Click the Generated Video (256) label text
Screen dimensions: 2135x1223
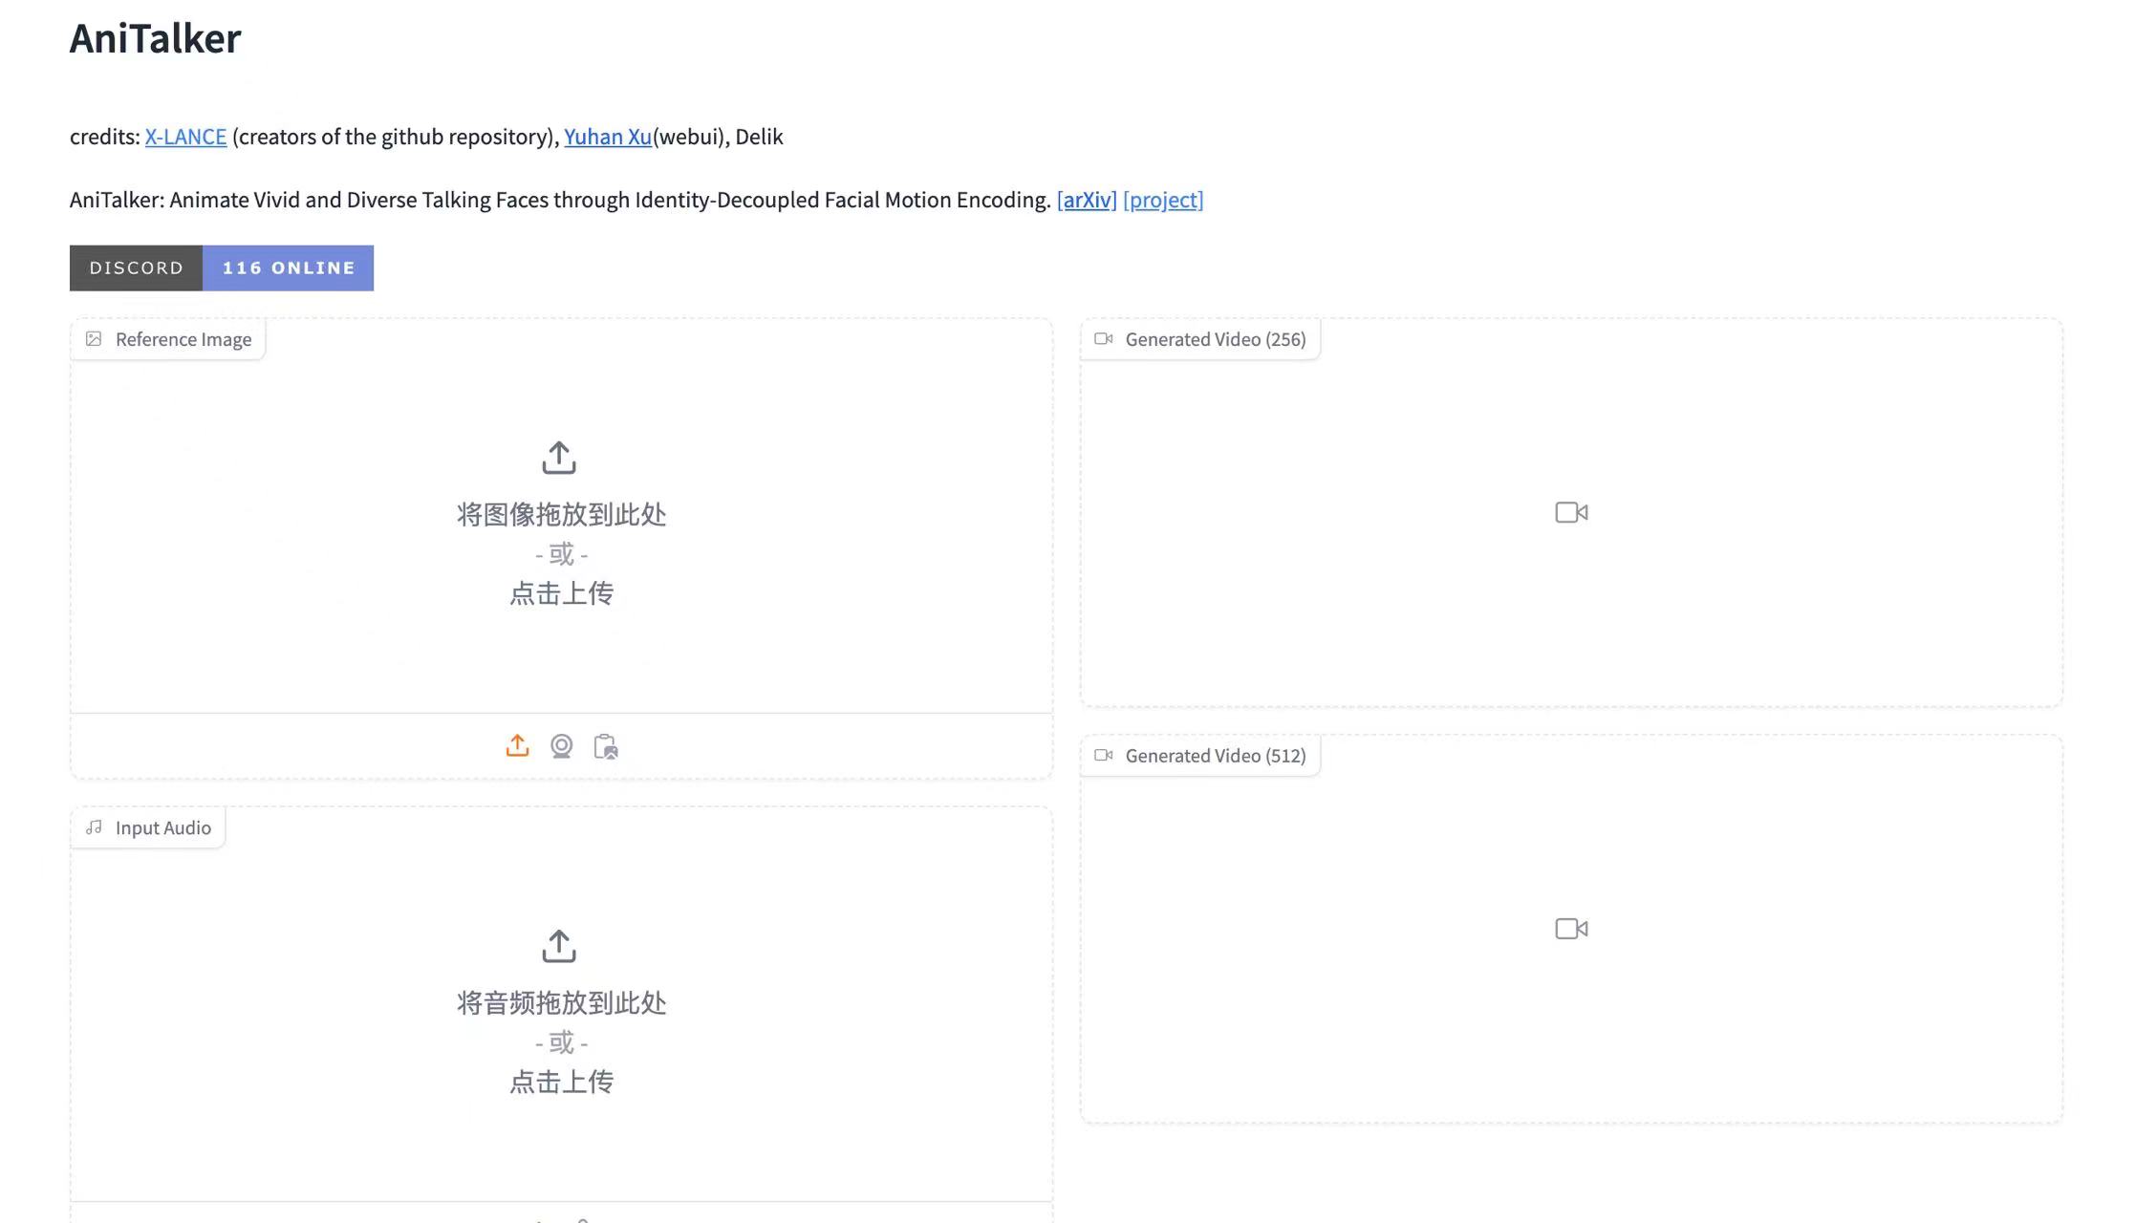point(1216,339)
